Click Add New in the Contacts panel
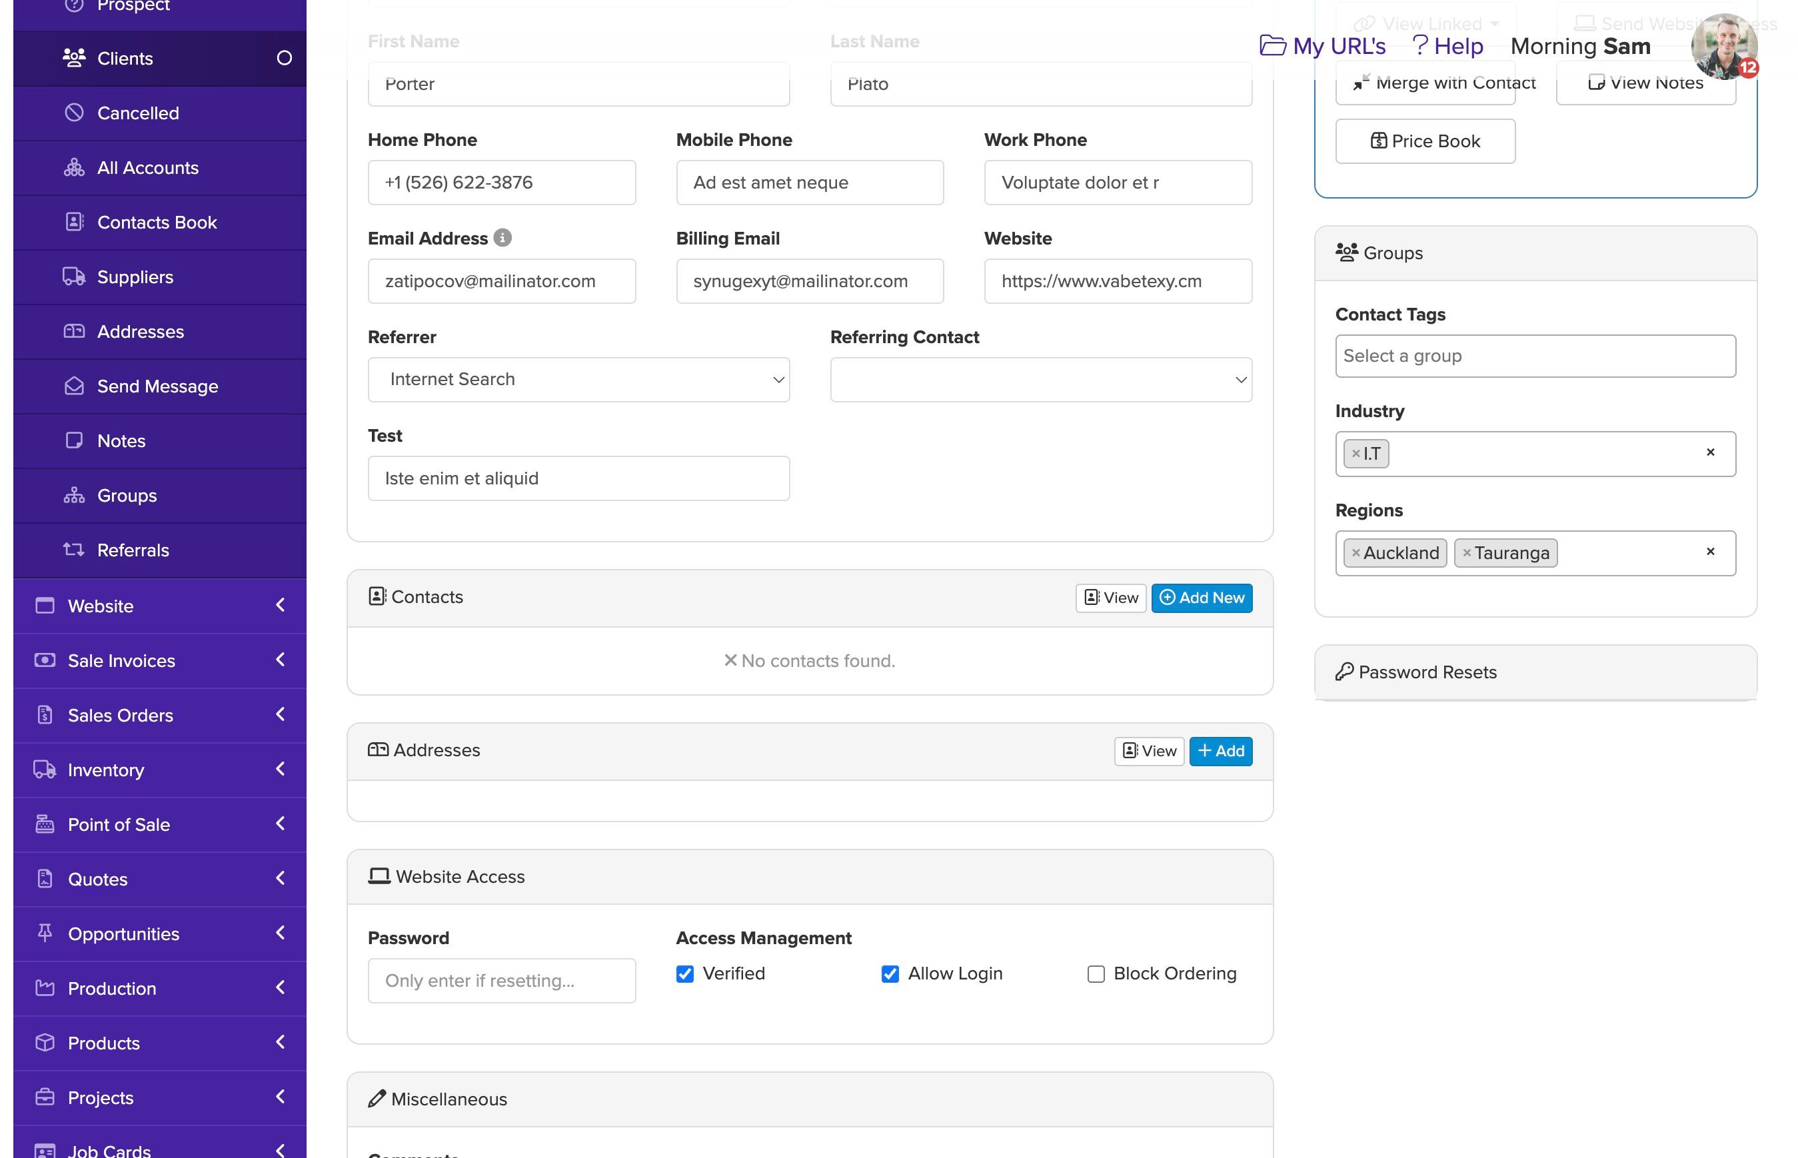This screenshot has width=1798, height=1158. [1201, 598]
